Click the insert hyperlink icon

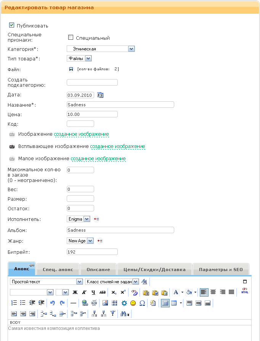pos(85,303)
